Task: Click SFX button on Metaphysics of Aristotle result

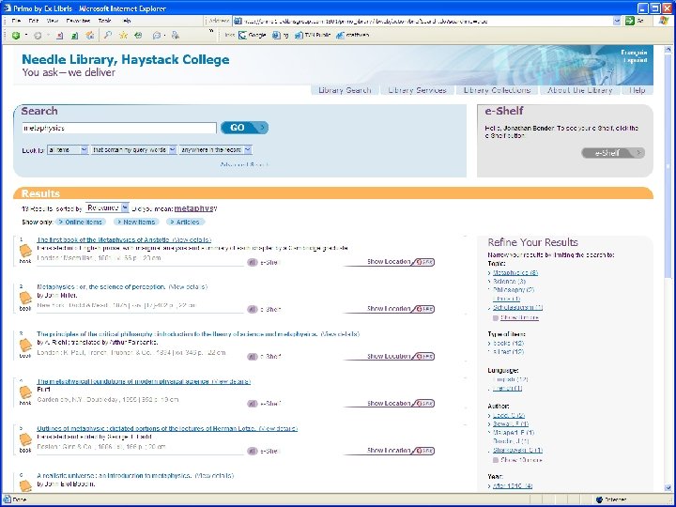Action: pos(423,262)
